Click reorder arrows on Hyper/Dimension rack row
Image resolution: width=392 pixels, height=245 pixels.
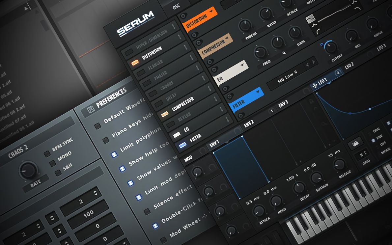pyautogui.click(x=174, y=26)
